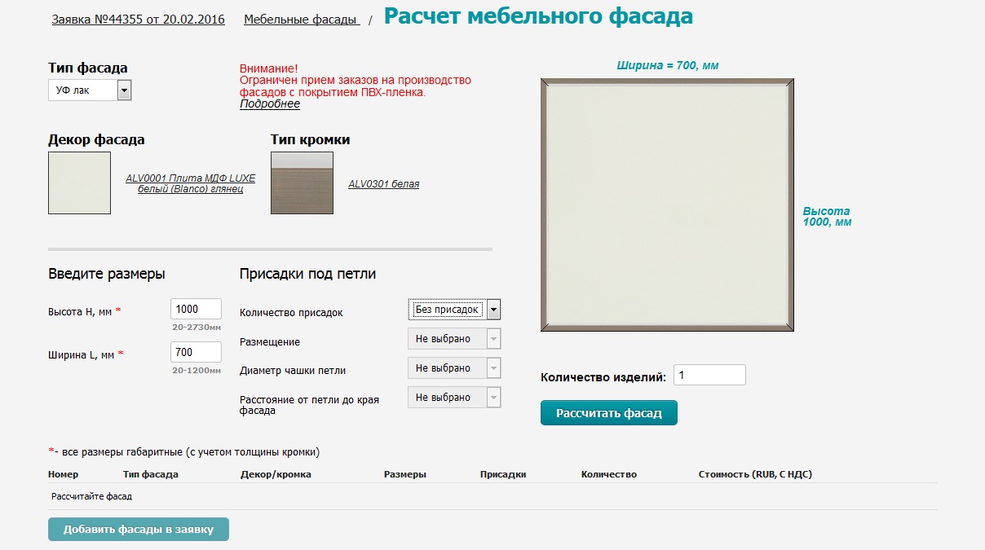The width and height of the screenshot is (985, 550).
Task: Open the Диаметр чашки петли dropdown
Action: [454, 368]
